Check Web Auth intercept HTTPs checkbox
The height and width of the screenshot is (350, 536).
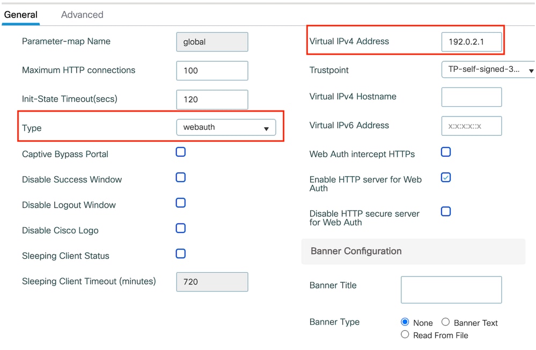pos(446,152)
